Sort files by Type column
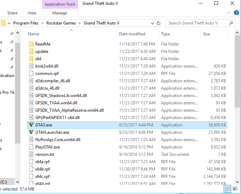The width and height of the screenshot is (241, 194). [x=165, y=34]
